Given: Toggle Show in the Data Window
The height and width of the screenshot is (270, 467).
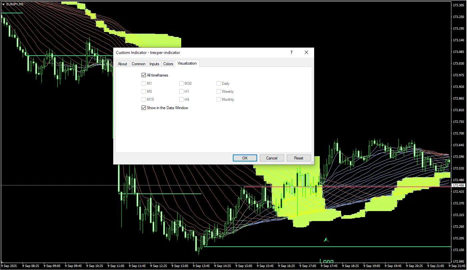Looking at the screenshot, I should 144,108.
